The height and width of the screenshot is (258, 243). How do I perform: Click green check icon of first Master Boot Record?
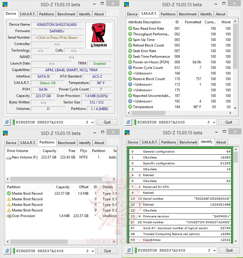9,193
